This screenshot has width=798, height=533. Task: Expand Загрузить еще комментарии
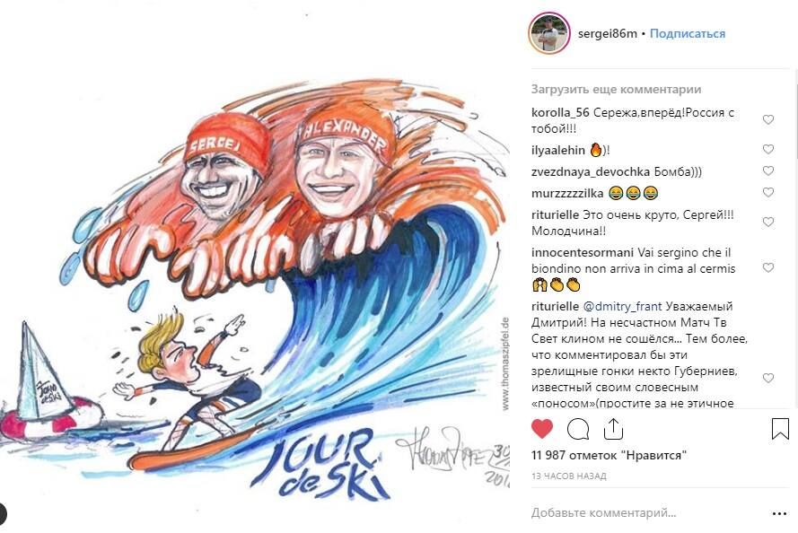point(617,89)
